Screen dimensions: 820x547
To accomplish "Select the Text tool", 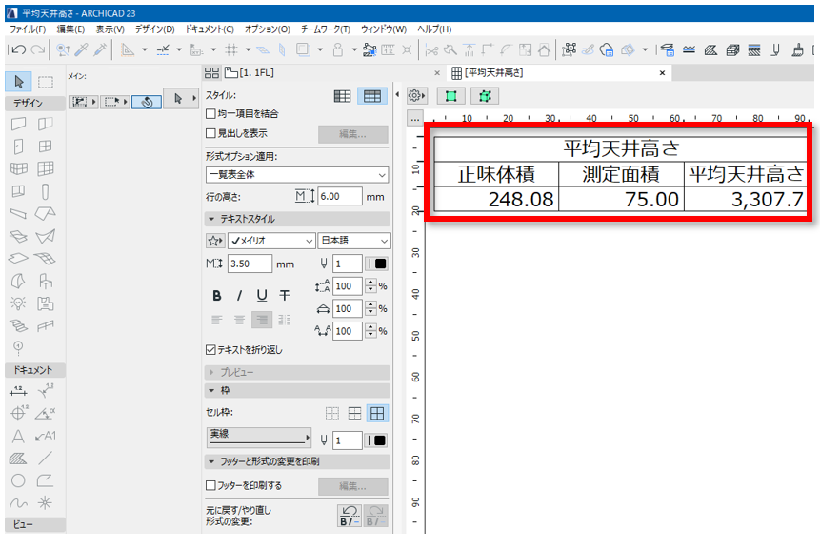I will point(18,436).
